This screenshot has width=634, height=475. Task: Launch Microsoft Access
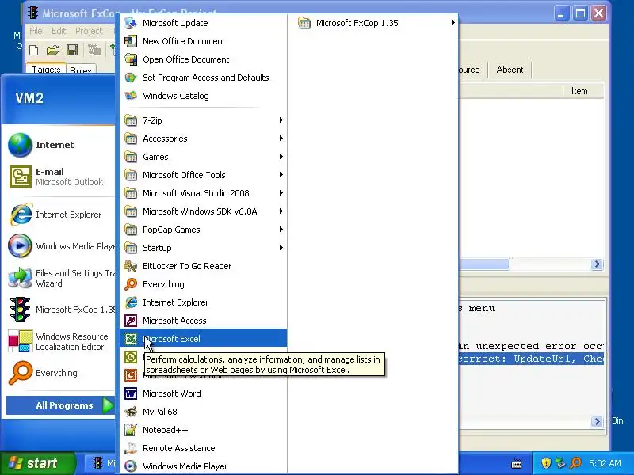coord(203,321)
